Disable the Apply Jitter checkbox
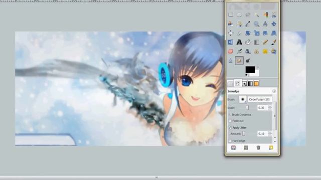 coord(230,127)
